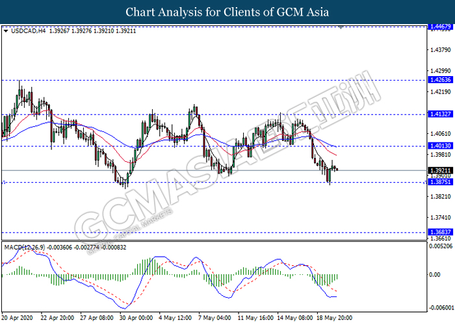455x325 pixels.
Task: Click the 14 May 08:00 time label
Action: click(295, 318)
